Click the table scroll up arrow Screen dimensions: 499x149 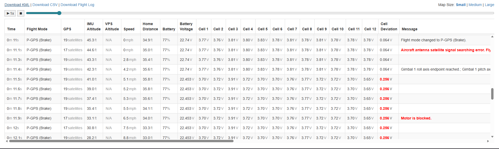point(492,37)
